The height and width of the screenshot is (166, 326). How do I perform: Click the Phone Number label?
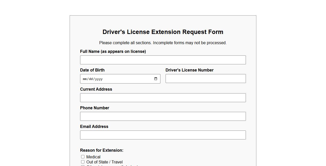click(95, 108)
